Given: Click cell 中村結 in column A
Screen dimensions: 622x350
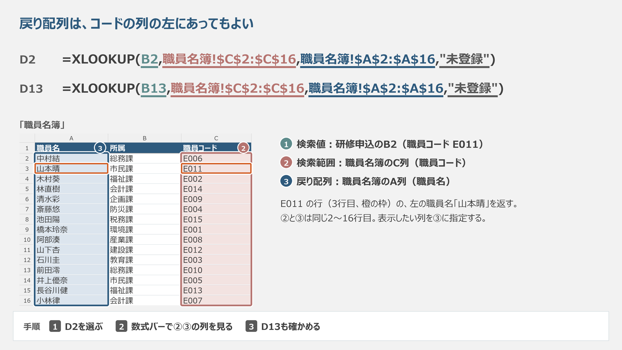Looking at the screenshot, I should 71,158.
